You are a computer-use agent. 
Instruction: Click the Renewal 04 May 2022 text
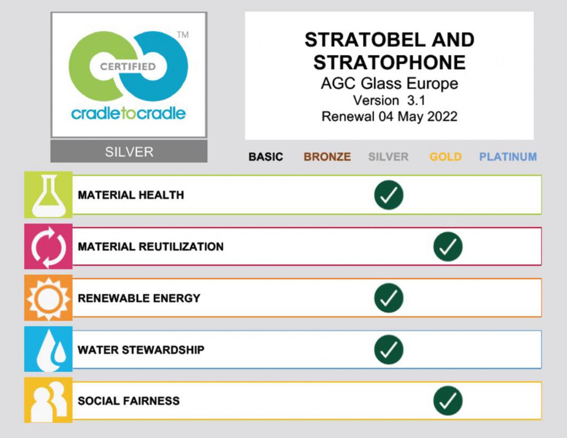pyautogui.click(x=389, y=117)
